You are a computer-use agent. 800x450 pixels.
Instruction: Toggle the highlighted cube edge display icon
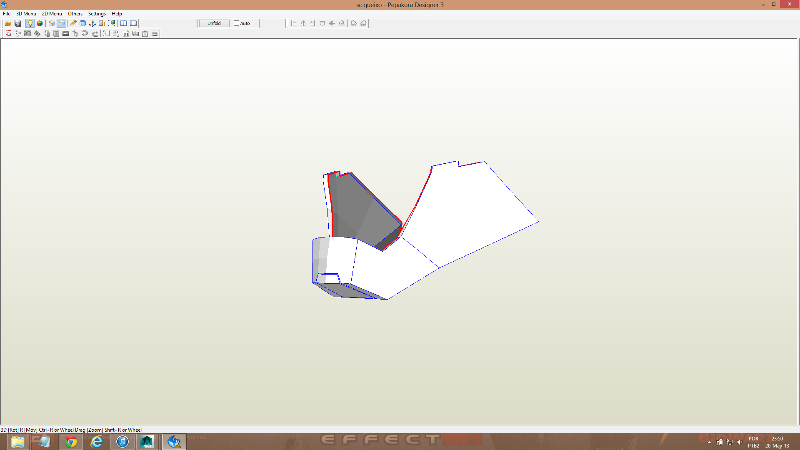(x=61, y=23)
